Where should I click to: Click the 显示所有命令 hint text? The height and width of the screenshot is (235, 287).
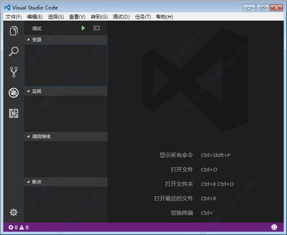tap(176, 155)
